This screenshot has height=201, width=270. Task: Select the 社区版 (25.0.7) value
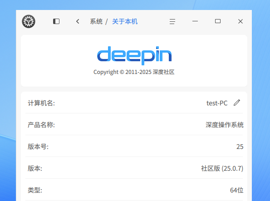click(222, 168)
